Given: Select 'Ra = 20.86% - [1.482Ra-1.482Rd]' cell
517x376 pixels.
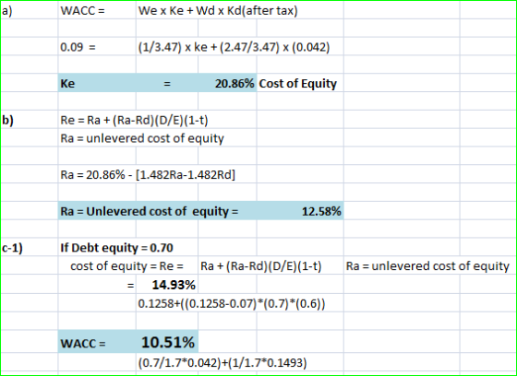Looking at the screenshot, I should (x=148, y=175).
